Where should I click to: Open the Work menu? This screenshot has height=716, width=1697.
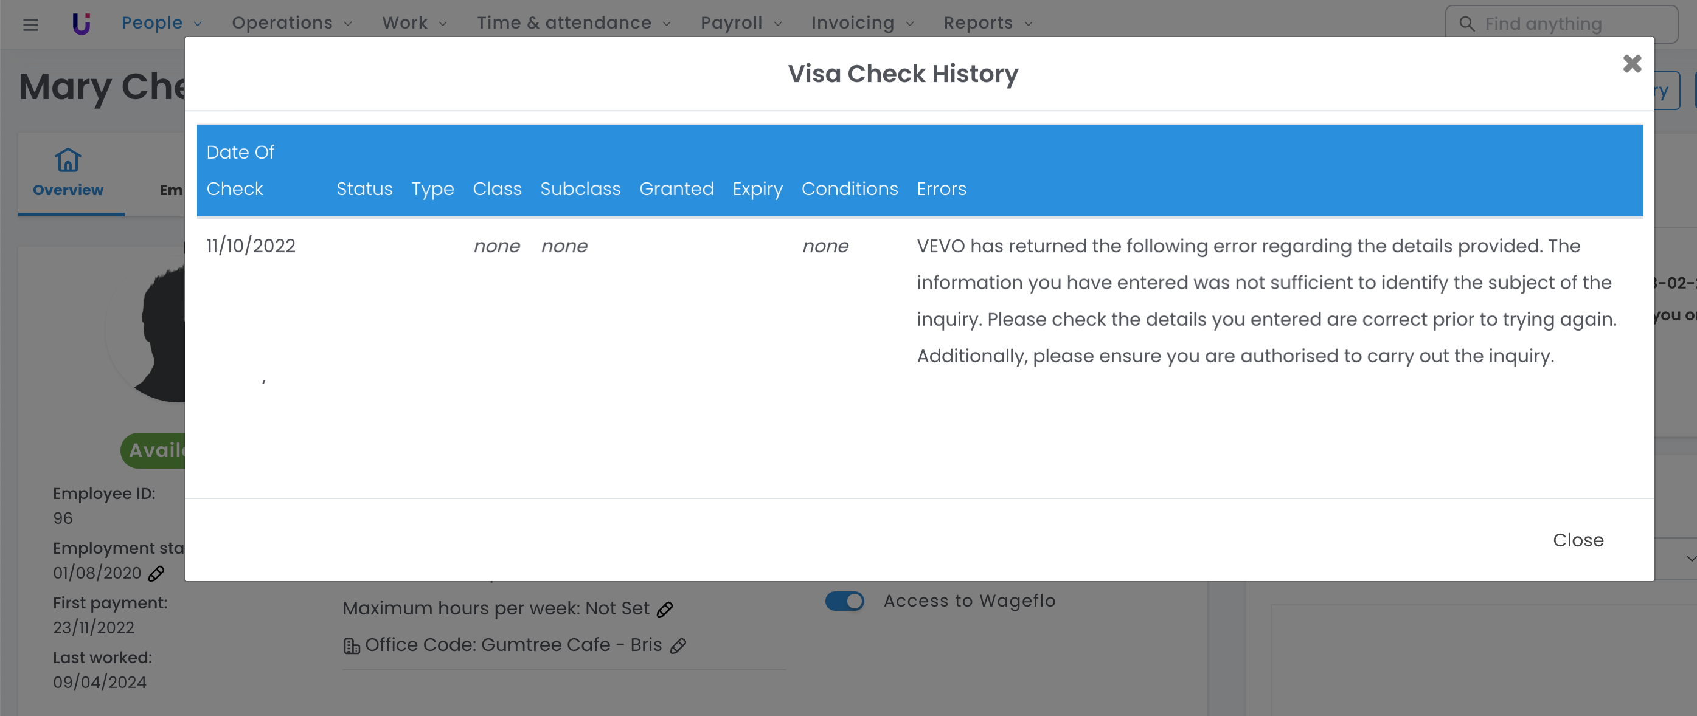point(414,23)
